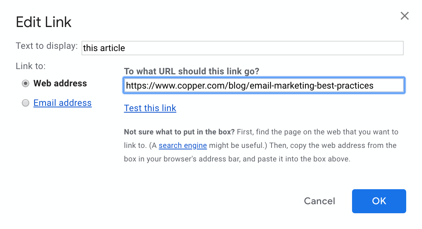This screenshot has width=422, height=229.
Task: Click the Edit Link dialog title
Action: click(44, 23)
